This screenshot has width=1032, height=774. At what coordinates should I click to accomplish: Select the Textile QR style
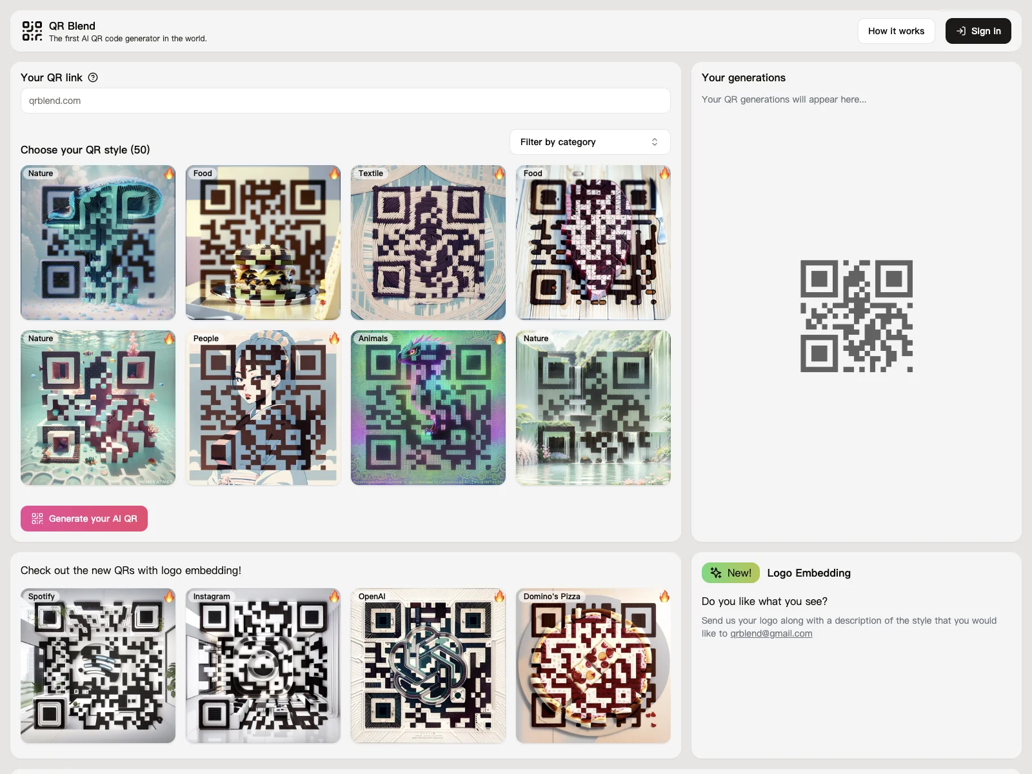tap(428, 243)
